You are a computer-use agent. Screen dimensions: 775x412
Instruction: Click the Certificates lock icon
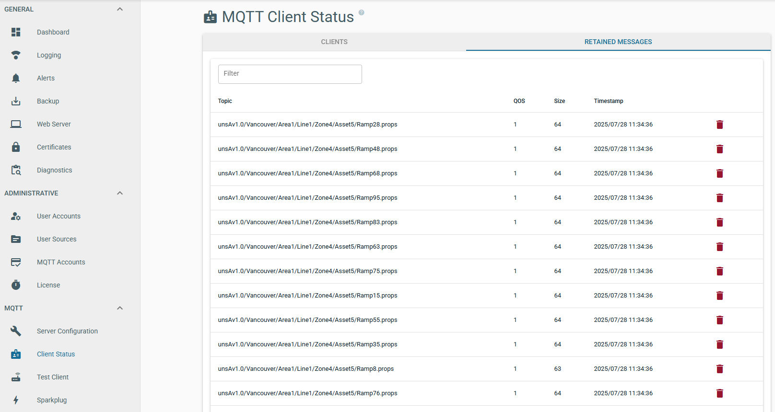[x=16, y=147]
